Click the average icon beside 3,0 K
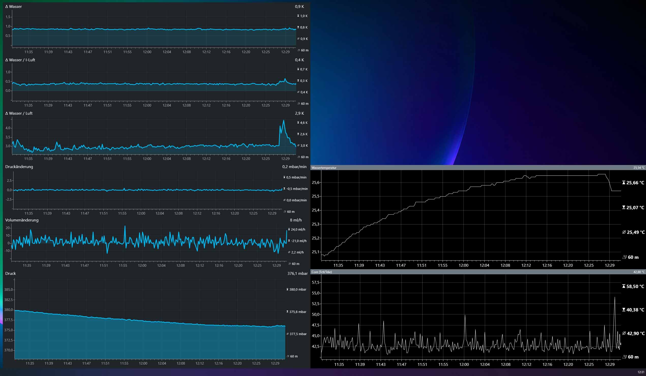646x376 pixels. (x=298, y=145)
